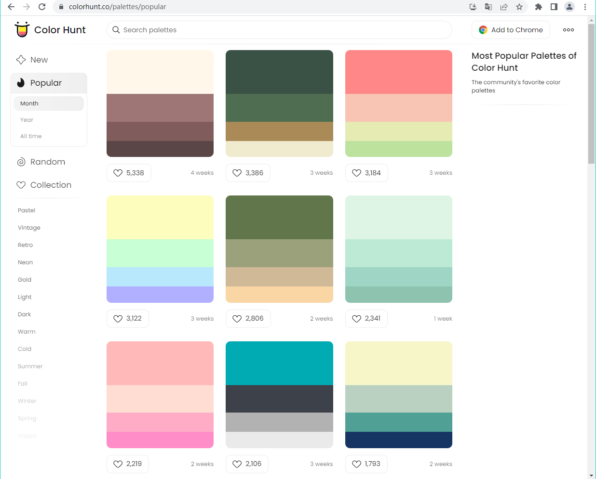The height and width of the screenshot is (479, 596).
Task: Open the Summer tag link
Action: [x=30, y=366]
